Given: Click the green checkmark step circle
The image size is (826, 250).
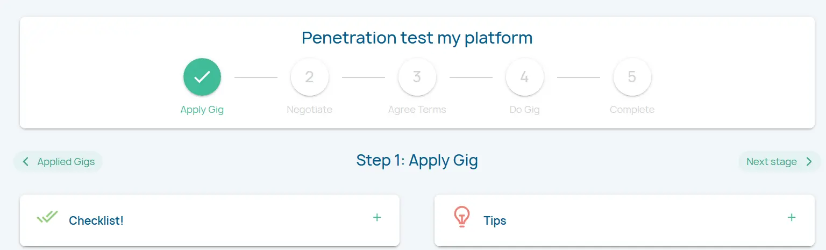Looking at the screenshot, I should coord(202,77).
